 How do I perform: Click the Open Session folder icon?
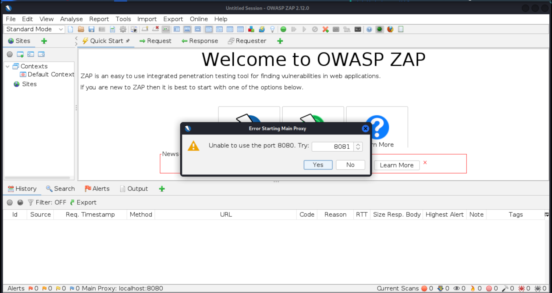(x=81, y=29)
